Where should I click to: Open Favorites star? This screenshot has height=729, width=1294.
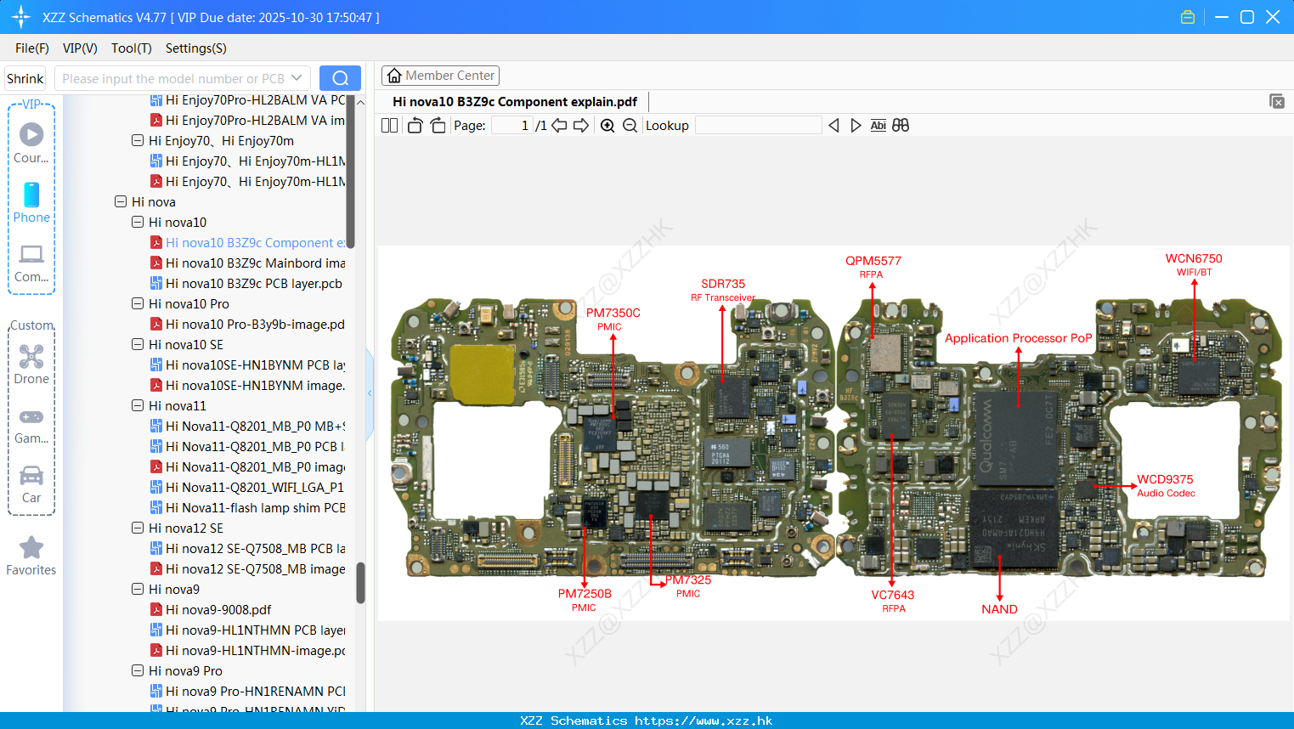(31, 556)
